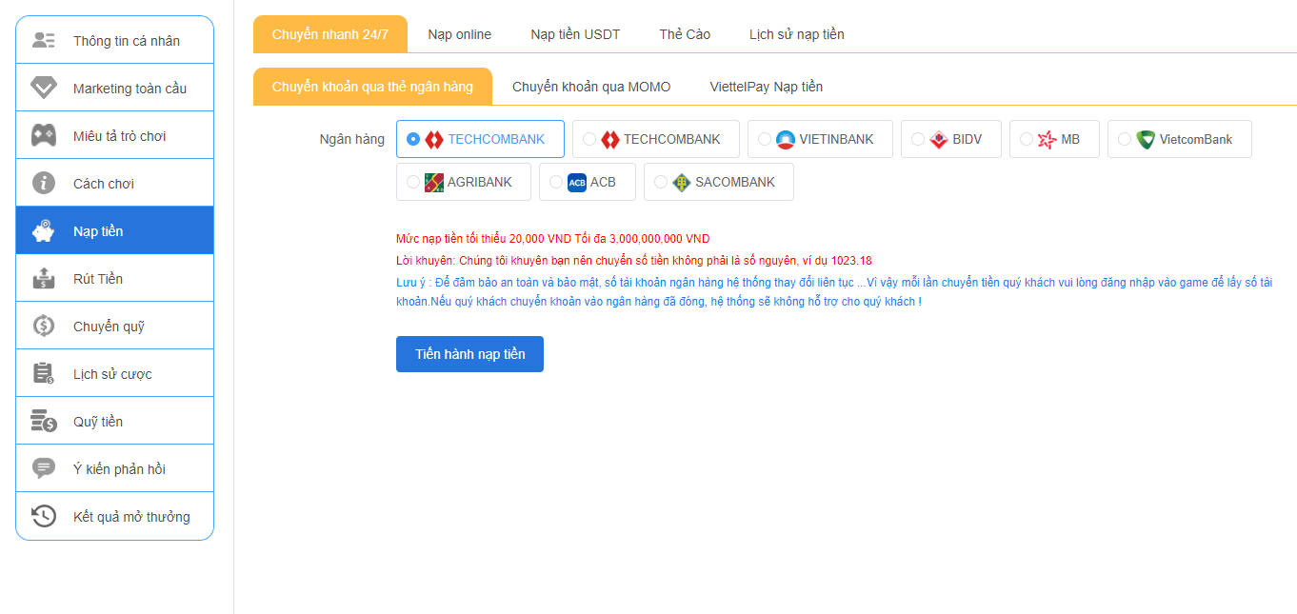Click the Lịch sử cược clipboard icon
This screenshot has width=1297, height=614.
coord(44,373)
